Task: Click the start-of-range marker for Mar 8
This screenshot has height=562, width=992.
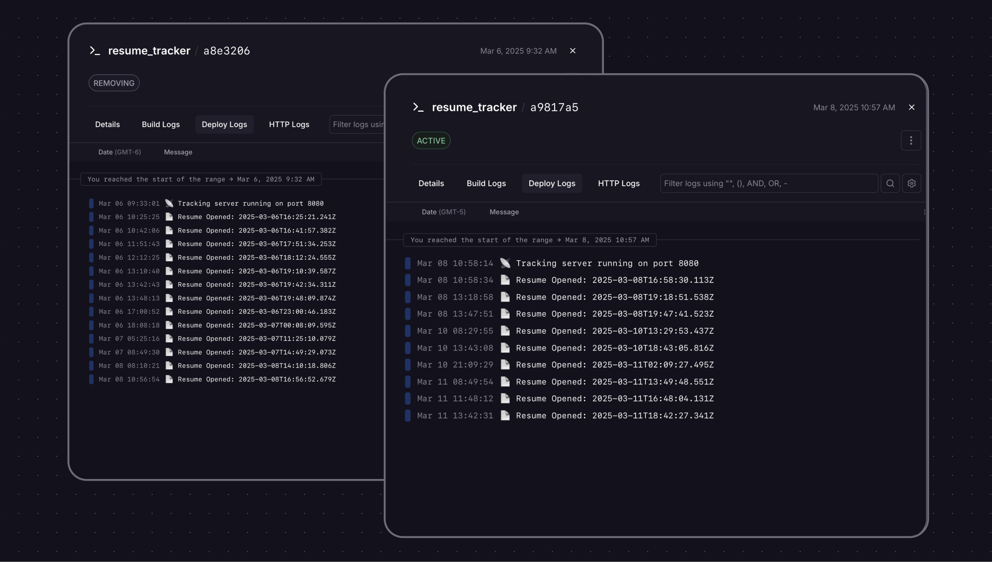Action: (529, 240)
